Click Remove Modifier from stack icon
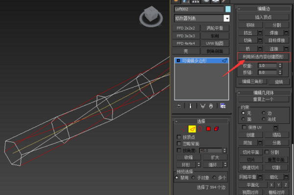294x195 pixels. [x=211, y=106]
